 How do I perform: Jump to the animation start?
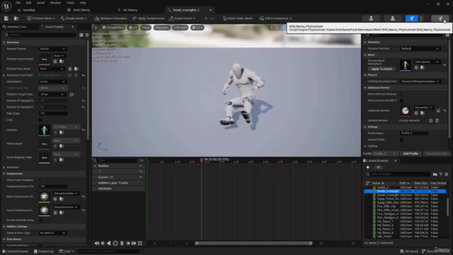pos(97,244)
